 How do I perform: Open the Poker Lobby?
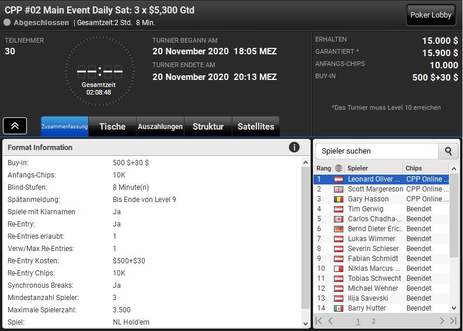pyautogui.click(x=431, y=15)
